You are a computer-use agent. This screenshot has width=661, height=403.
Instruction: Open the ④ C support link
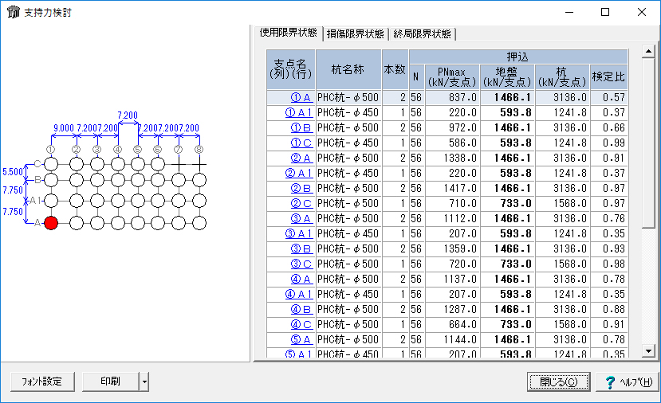tap(301, 325)
